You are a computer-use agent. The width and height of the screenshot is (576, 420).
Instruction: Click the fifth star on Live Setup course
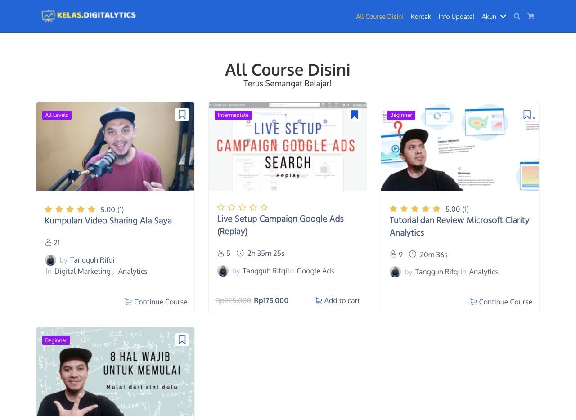(x=264, y=207)
